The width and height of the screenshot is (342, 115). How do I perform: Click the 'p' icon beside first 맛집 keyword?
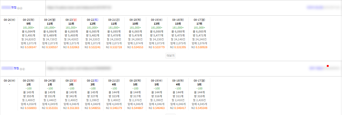click(21, 8)
